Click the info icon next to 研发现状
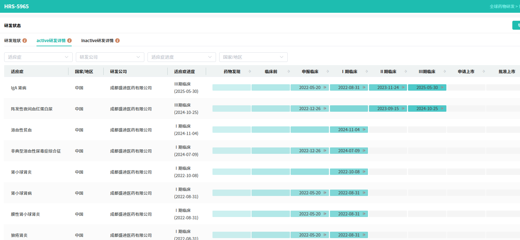The width and height of the screenshot is (520, 240). tap(25, 41)
